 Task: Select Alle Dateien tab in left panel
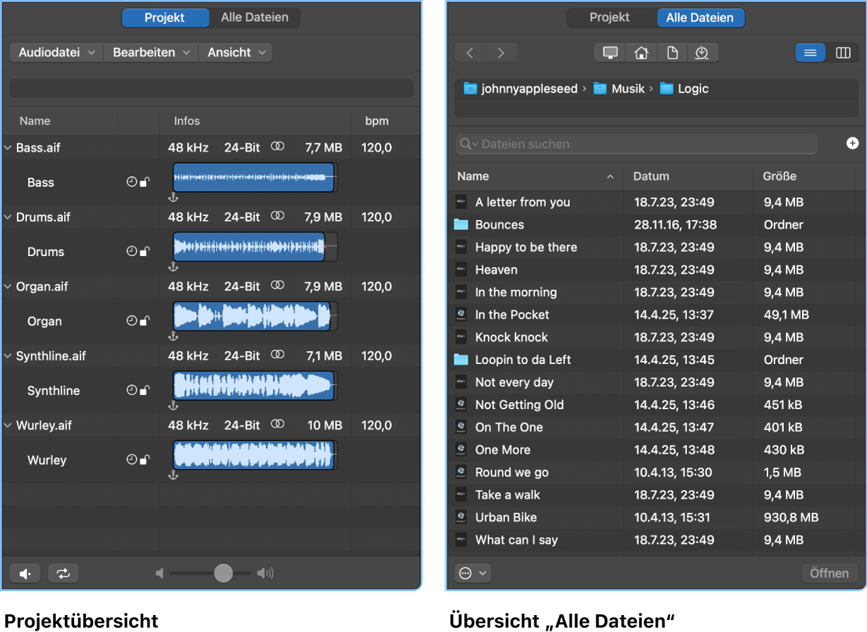[255, 18]
